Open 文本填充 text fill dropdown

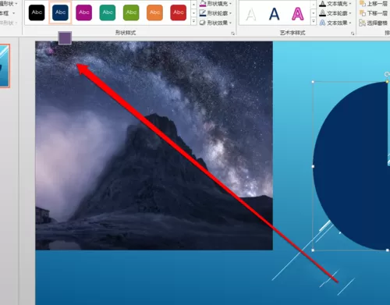click(x=339, y=4)
